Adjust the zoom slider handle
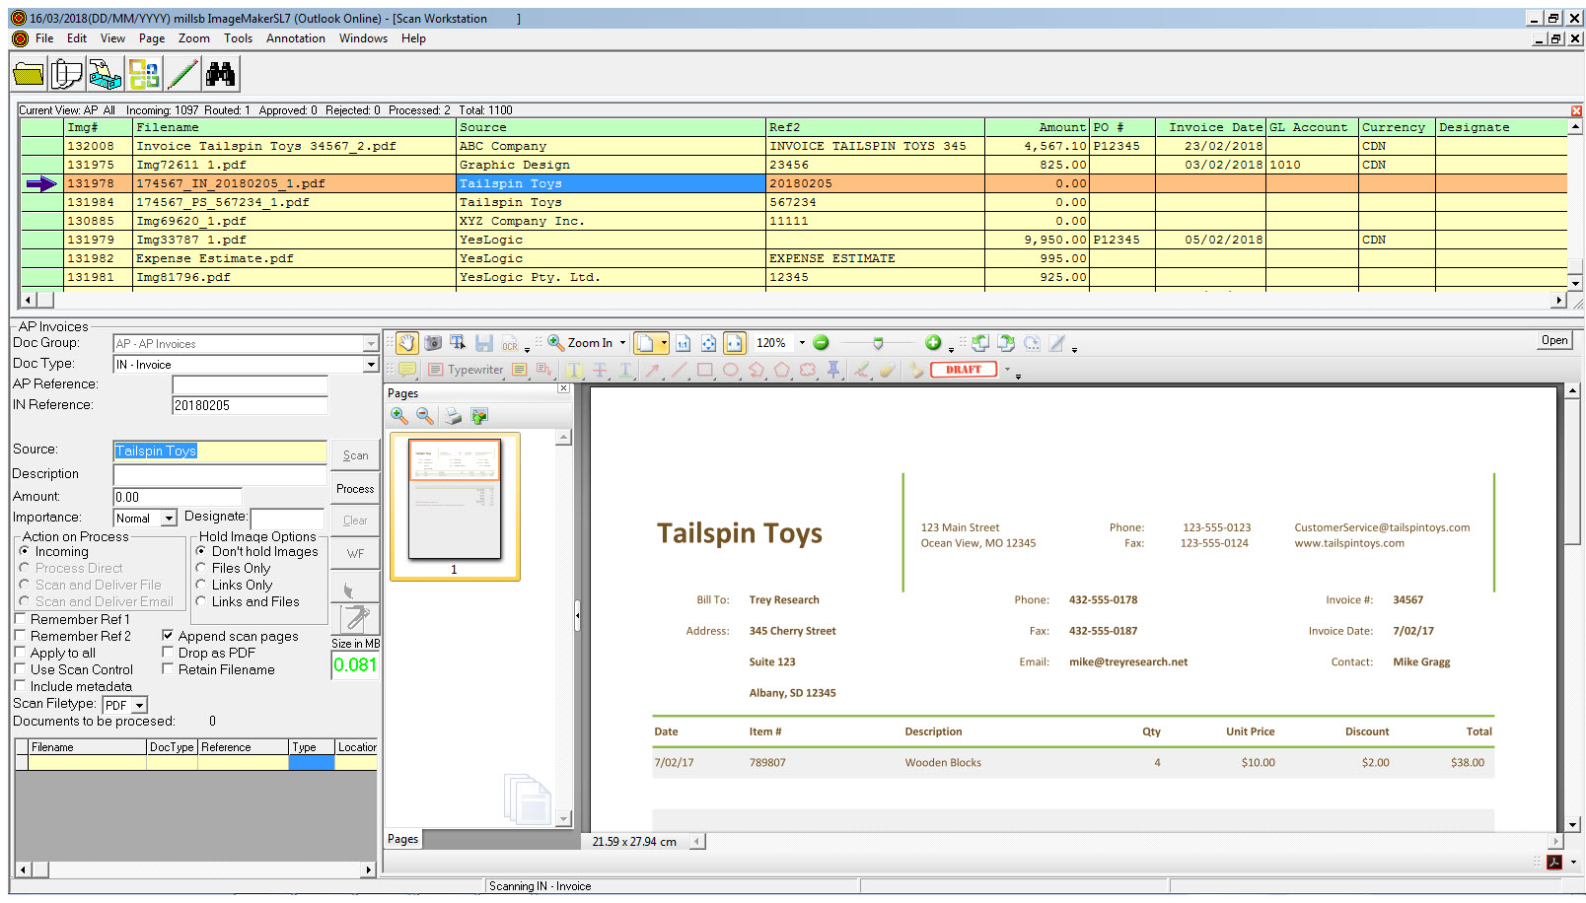 pyautogui.click(x=878, y=343)
